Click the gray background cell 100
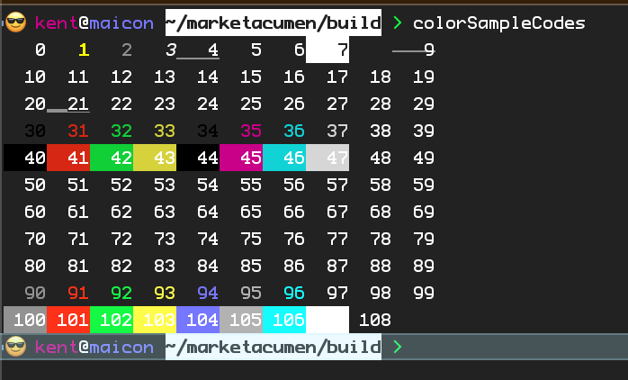Image resolution: width=628 pixels, height=380 pixels. (25, 320)
